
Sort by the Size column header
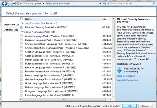pos(107,19)
